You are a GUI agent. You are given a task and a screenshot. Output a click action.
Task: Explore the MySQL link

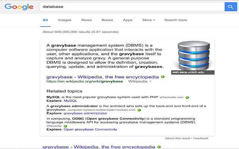point(71,101)
